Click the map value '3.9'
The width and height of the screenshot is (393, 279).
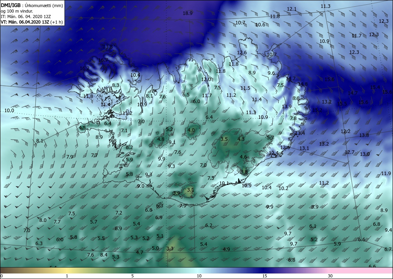tap(176, 193)
